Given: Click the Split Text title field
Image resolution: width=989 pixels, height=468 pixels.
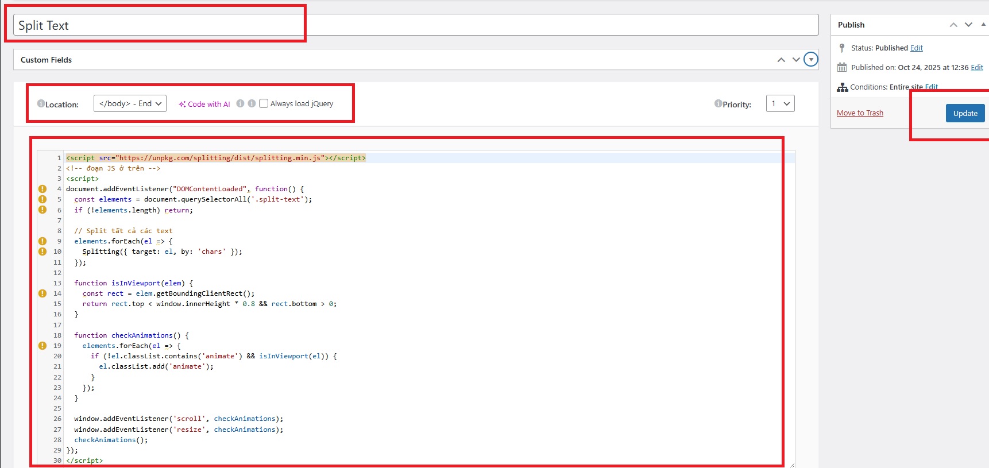Looking at the screenshot, I should [x=416, y=25].
